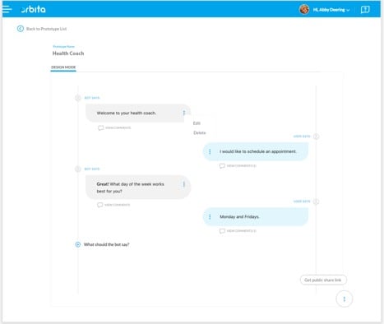This screenshot has height=324, width=384.
Task: Select Edit from the message context menu
Action: 197,123
